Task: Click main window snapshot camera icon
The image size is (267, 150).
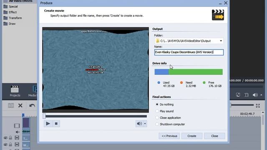Action: click(246, 95)
